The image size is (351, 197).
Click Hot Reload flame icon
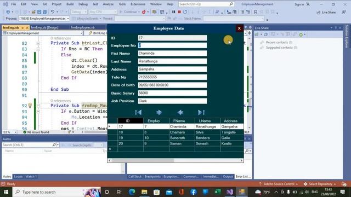coord(144,12)
